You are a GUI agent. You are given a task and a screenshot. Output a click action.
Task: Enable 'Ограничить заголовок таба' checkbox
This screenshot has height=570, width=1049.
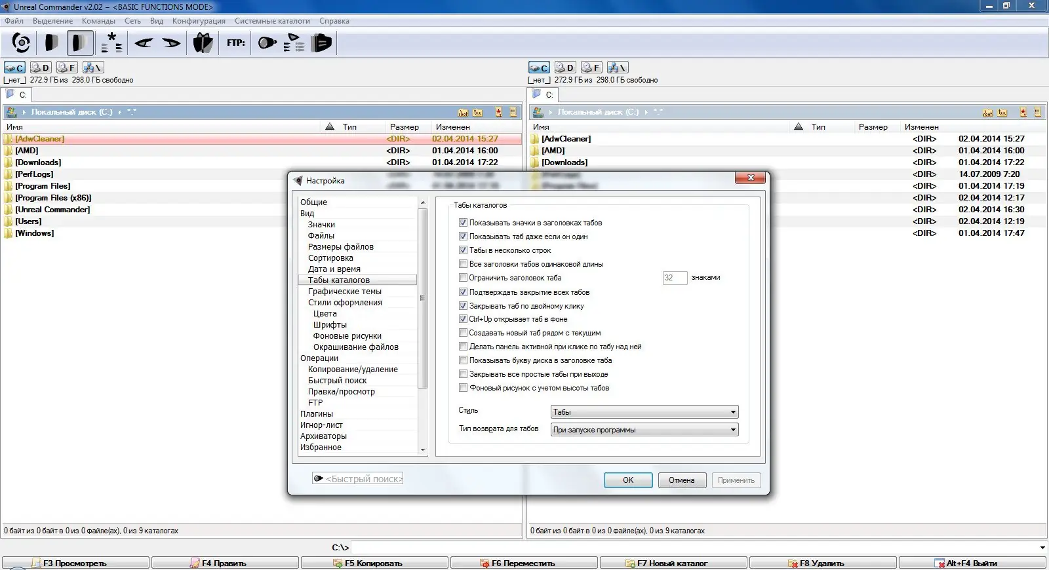[463, 278]
